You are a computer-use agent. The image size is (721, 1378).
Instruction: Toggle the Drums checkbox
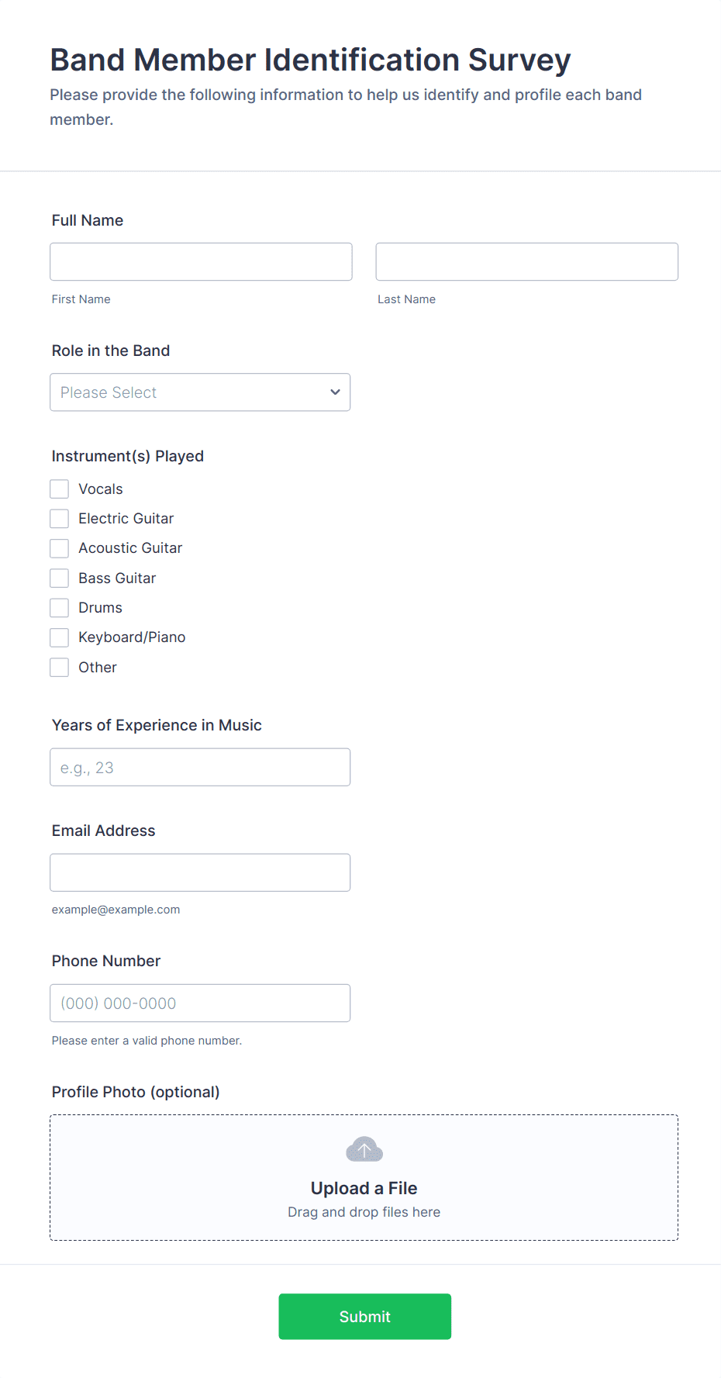[60, 608]
